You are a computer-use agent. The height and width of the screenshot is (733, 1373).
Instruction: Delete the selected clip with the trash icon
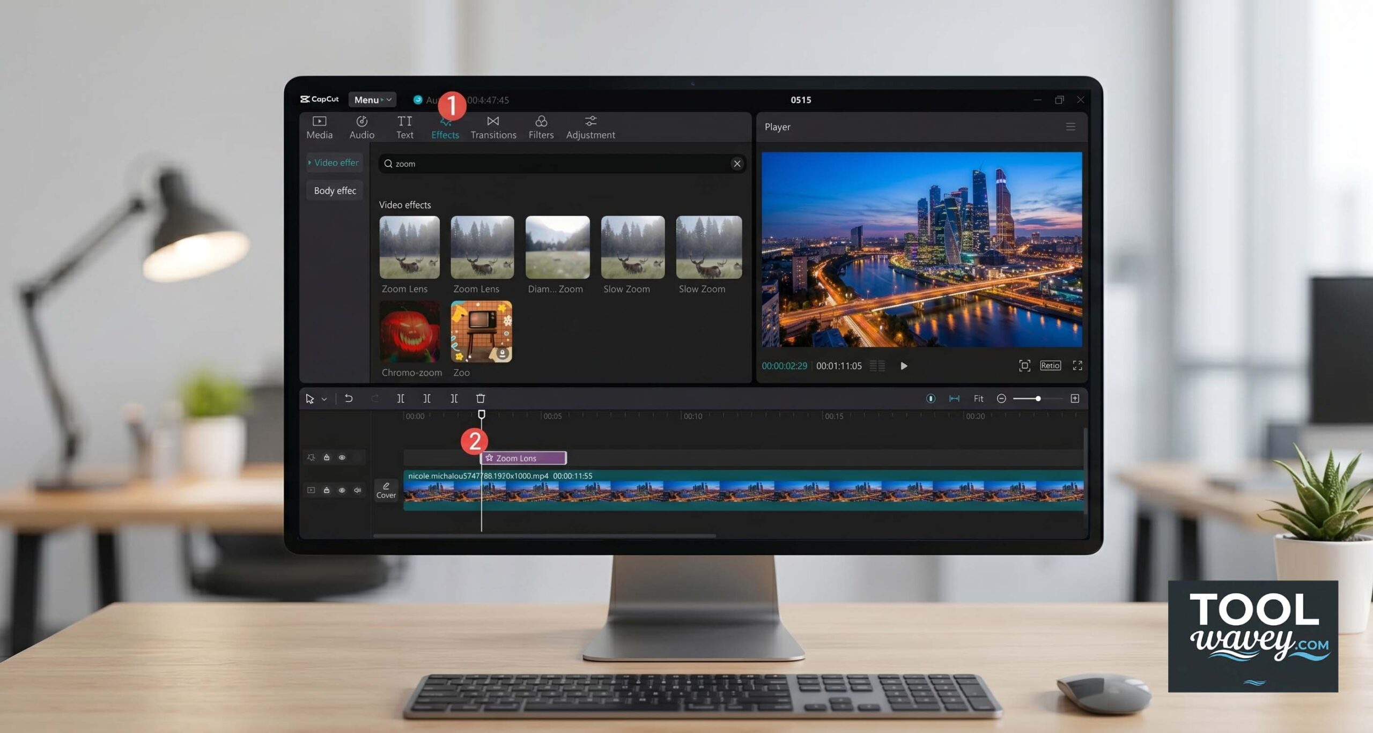point(481,398)
